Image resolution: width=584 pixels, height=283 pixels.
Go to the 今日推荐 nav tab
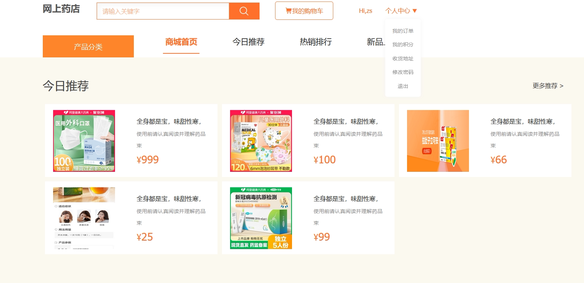[248, 42]
